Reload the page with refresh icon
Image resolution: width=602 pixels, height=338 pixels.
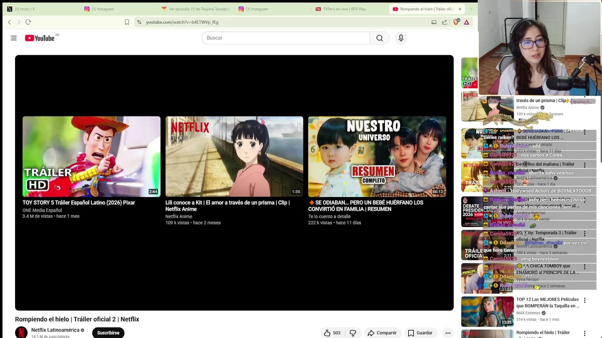(28, 22)
